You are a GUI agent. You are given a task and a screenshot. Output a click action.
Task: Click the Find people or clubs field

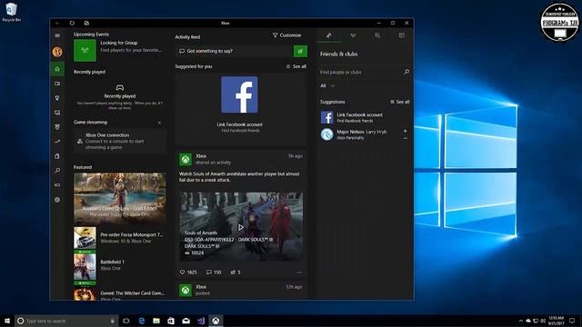pyautogui.click(x=360, y=72)
